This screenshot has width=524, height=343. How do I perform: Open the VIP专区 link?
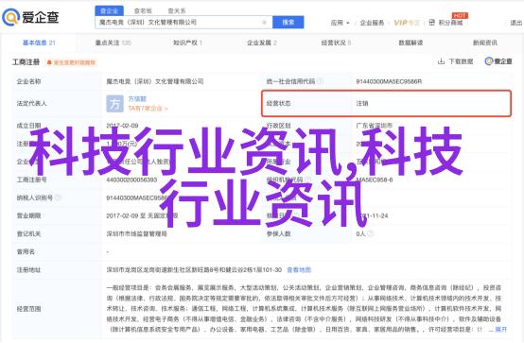407,23
